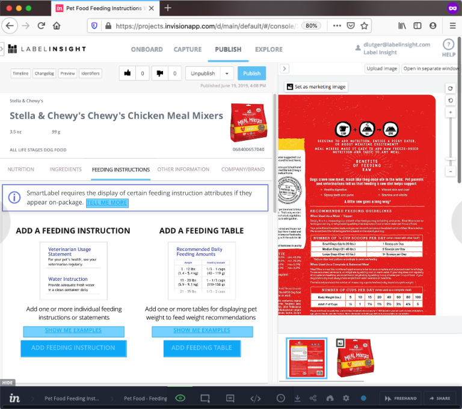
Task: Click the Identifiers button
Action: click(90, 73)
